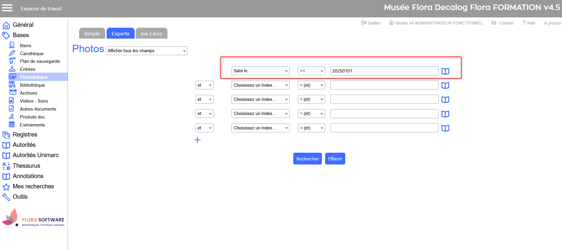Screen dimensions: 562x250
Task: Open index book icon beside 20250101 field
Action: pos(445,71)
